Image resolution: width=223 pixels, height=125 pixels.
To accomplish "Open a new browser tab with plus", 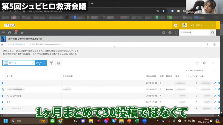I will [92, 3].
